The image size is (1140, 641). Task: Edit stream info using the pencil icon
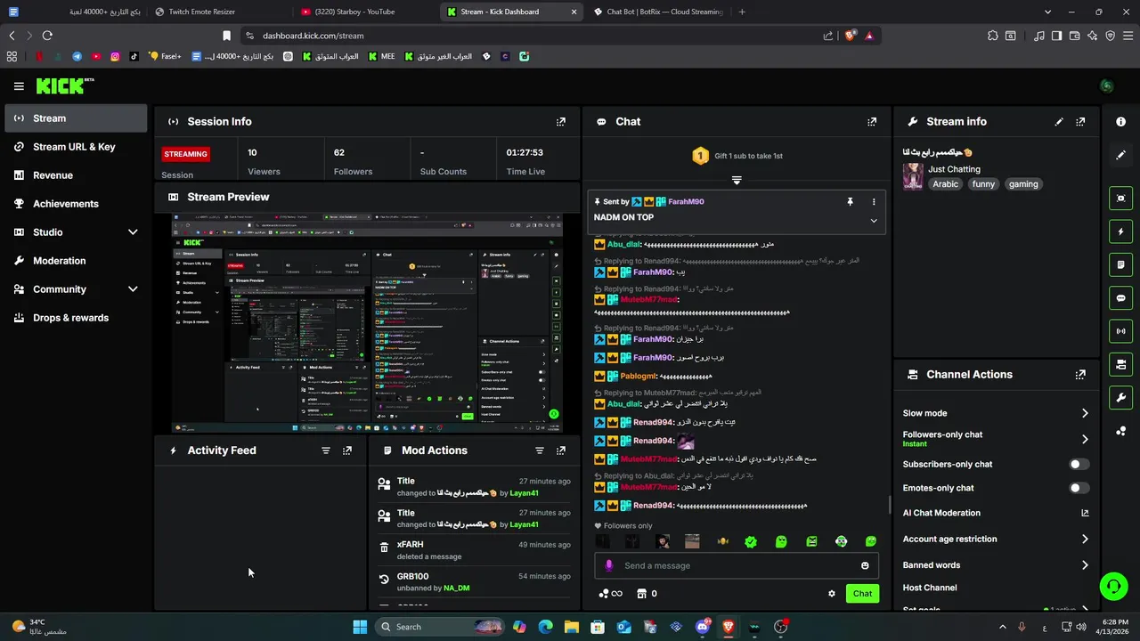(x=1059, y=122)
